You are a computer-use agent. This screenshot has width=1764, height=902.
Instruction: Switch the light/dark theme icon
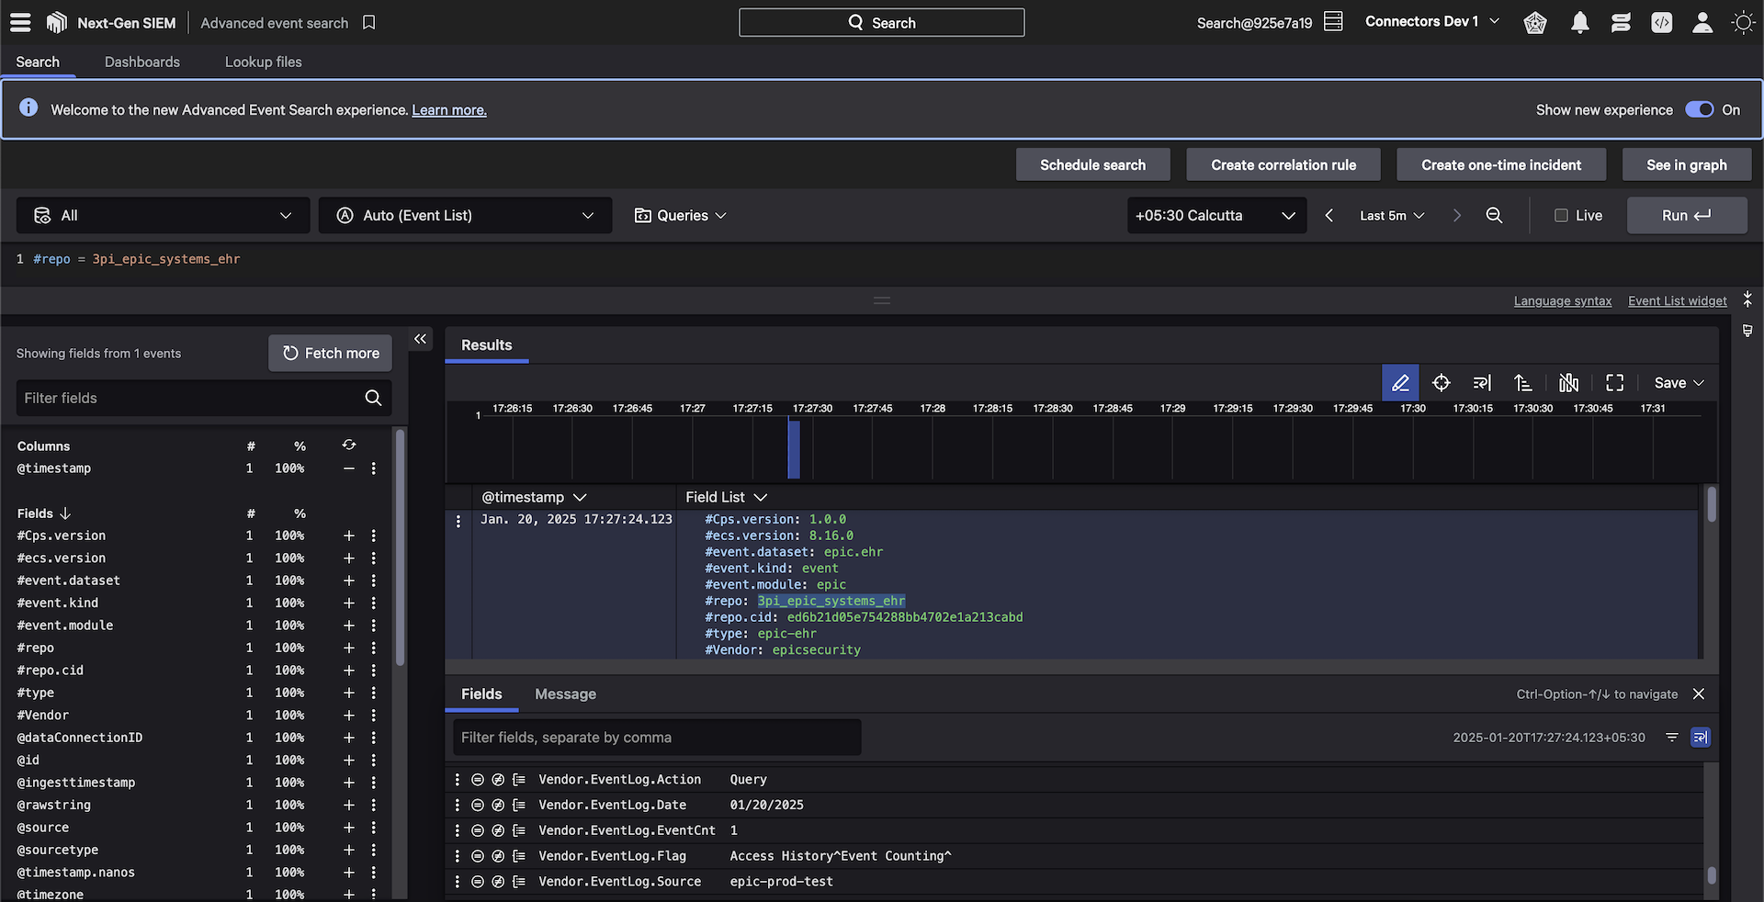[1742, 23]
